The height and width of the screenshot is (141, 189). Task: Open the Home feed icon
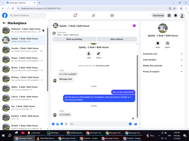(75, 15)
